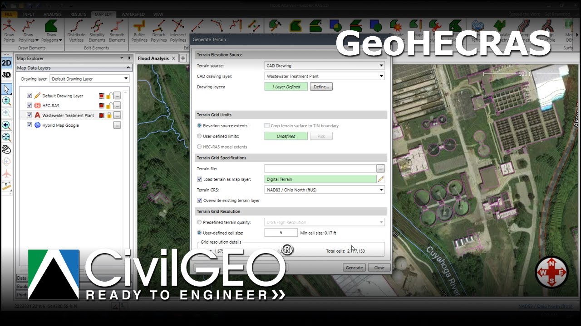Image resolution: width=581 pixels, height=326 pixels.
Task: Collapse the Map Data Layers section
Action: 128,68
